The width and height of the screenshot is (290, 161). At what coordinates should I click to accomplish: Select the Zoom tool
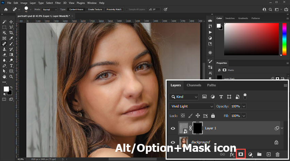[x=11, y=77]
